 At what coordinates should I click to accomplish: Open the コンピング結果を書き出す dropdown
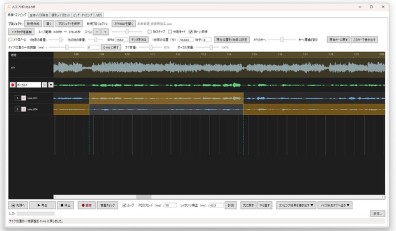pyautogui.click(x=296, y=206)
